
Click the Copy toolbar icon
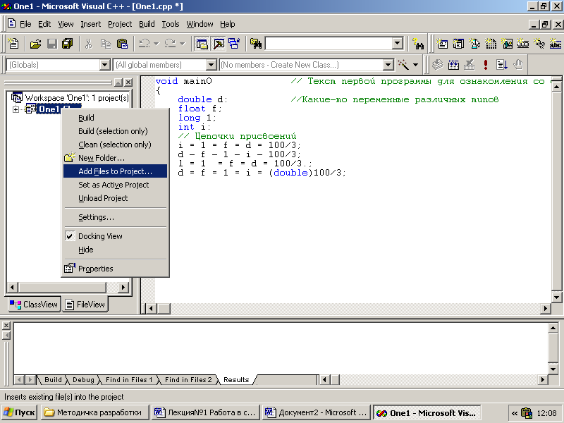click(106, 44)
